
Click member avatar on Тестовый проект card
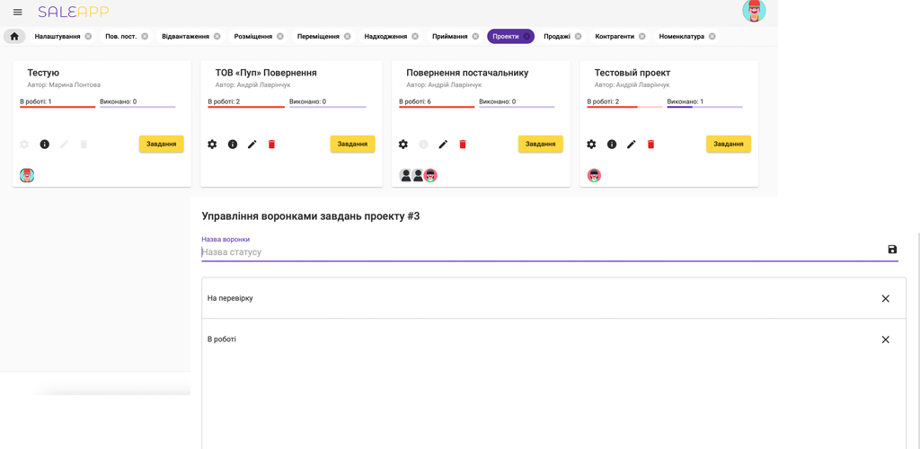click(595, 175)
